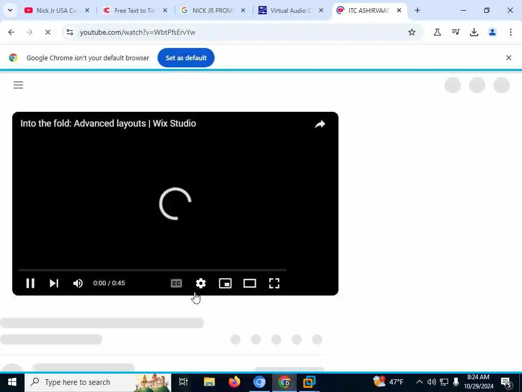Select the ITC ASHIRVAAD tab
This screenshot has height=392, width=522.
369,10
